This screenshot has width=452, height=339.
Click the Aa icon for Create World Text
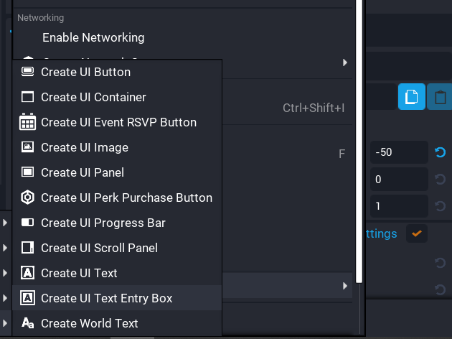pos(28,323)
